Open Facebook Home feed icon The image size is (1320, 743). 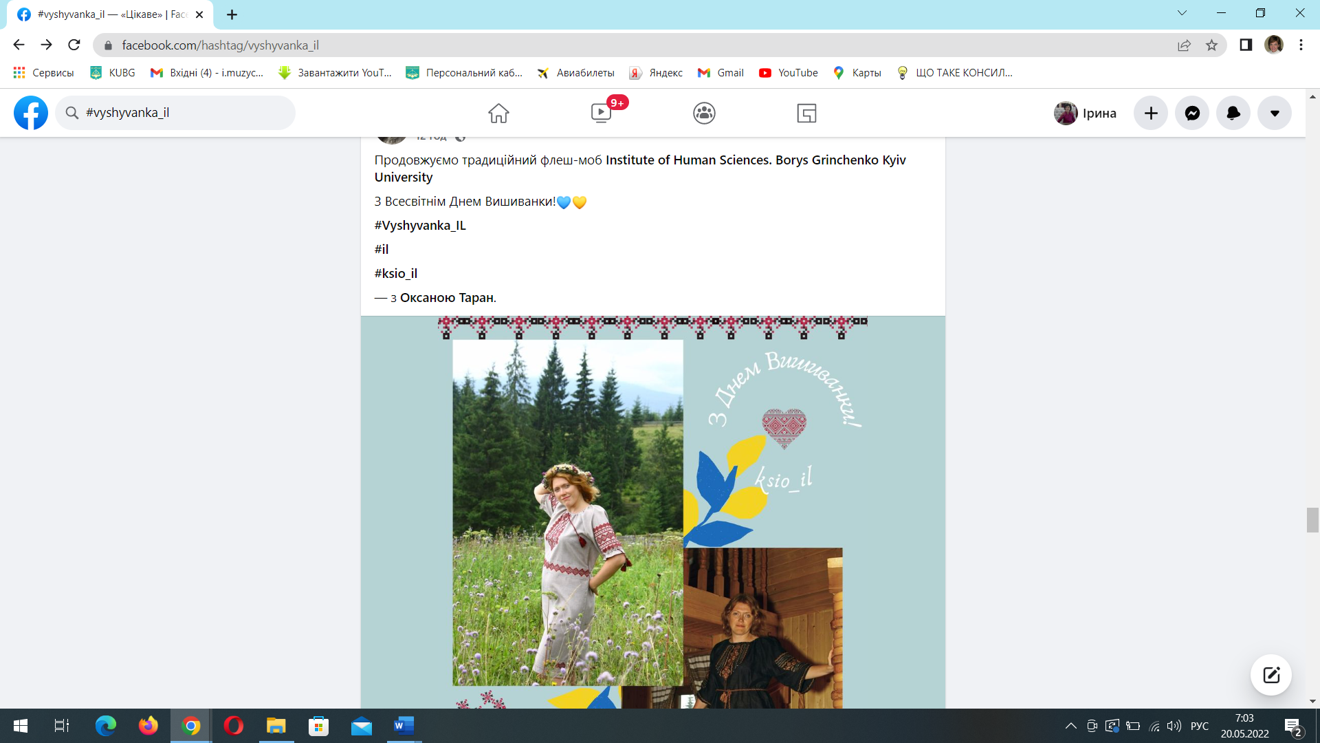point(498,113)
